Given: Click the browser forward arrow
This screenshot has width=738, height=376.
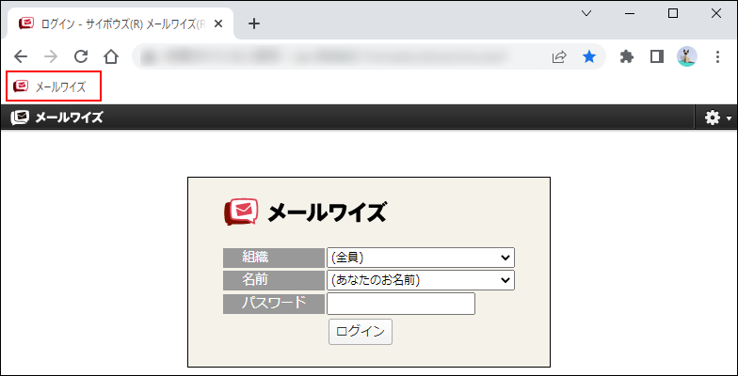Looking at the screenshot, I should (51, 56).
